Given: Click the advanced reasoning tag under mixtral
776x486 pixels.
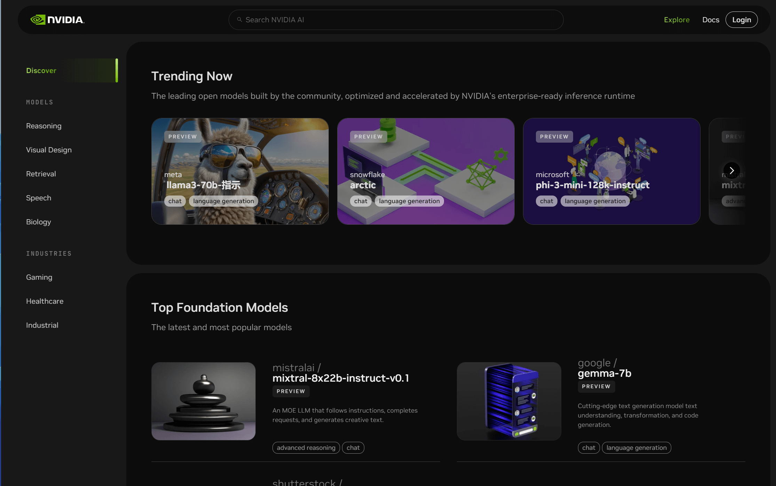Looking at the screenshot, I should click(x=306, y=448).
